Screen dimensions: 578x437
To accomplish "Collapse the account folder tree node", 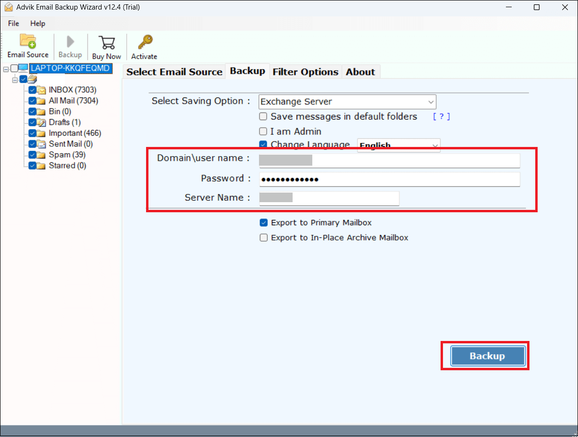I will (15, 79).
